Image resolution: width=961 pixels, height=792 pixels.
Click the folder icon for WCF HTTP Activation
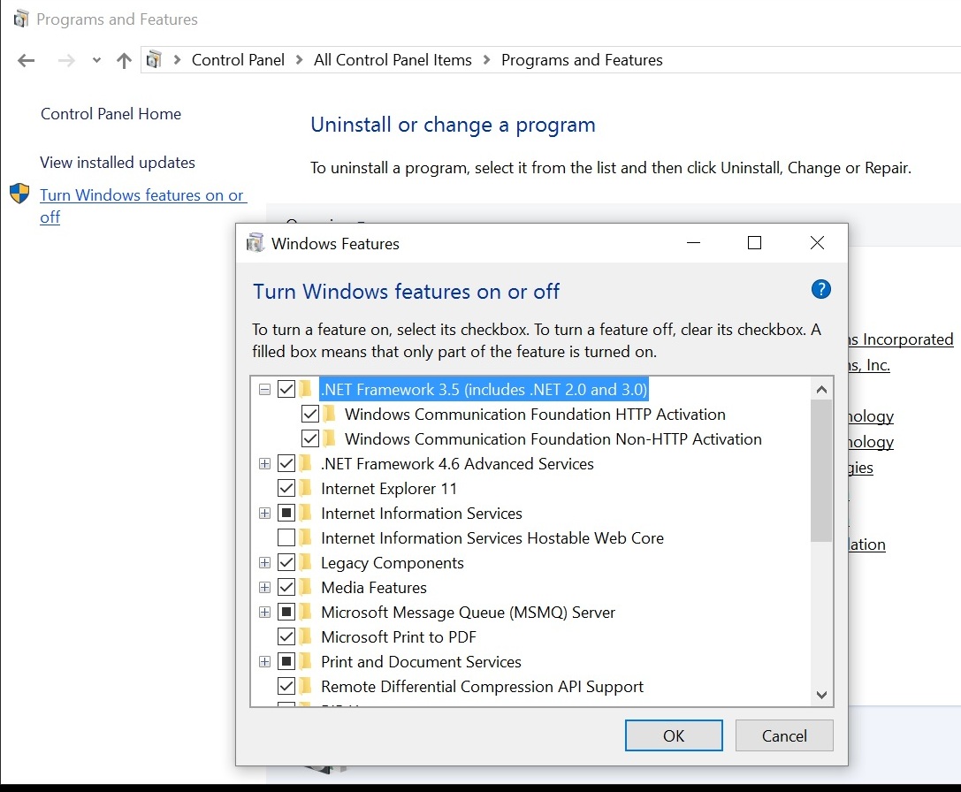[331, 415]
